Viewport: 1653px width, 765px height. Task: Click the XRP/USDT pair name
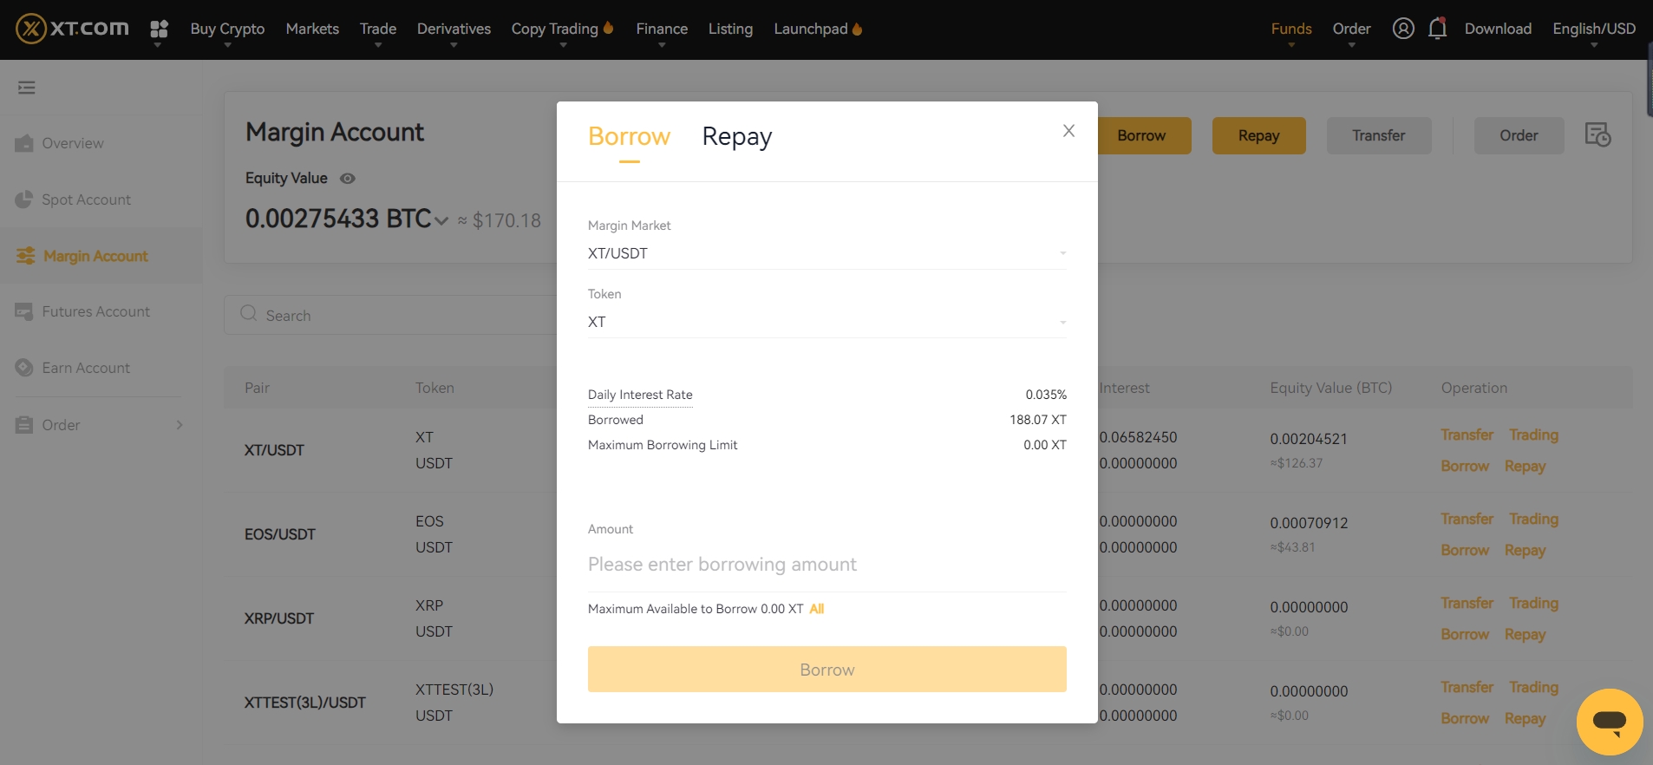click(x=278, y=618)
